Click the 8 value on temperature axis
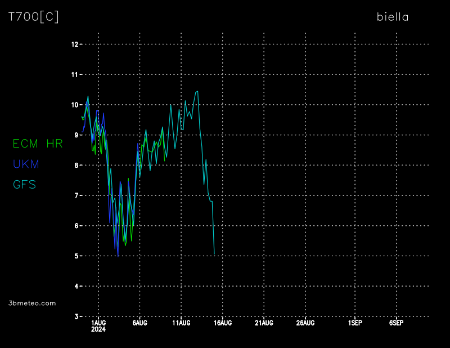450x348 pixels. (75, 165)
